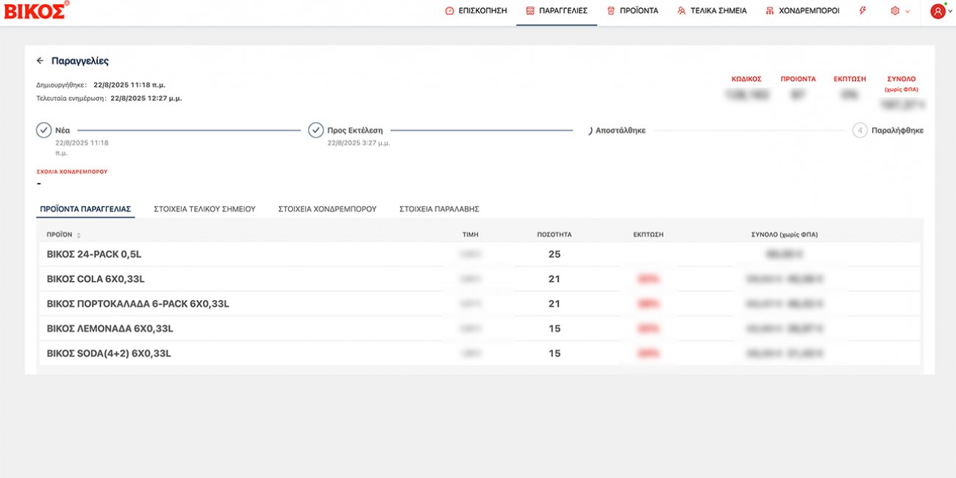Click the ΠΟΣΟΤΗΤΑ column header
The height and width of the screenshot is (478, 956).
coord(554,235)
